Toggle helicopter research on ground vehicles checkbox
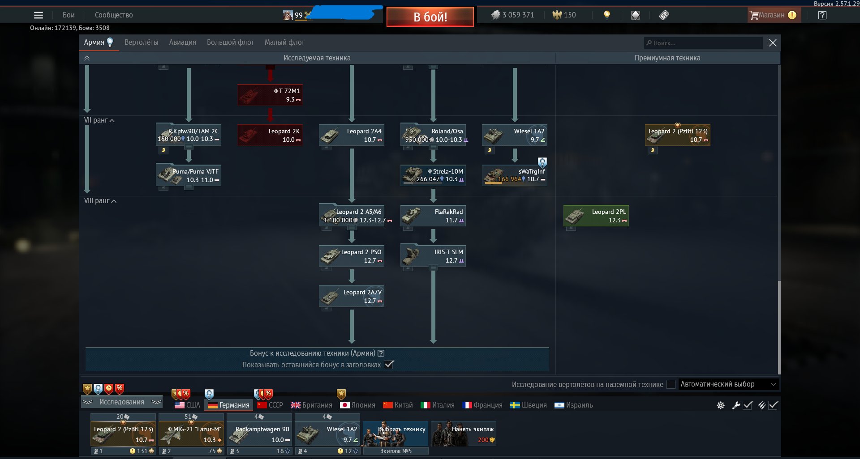This screenshot has height=459, width=860. tap(671, 384)
